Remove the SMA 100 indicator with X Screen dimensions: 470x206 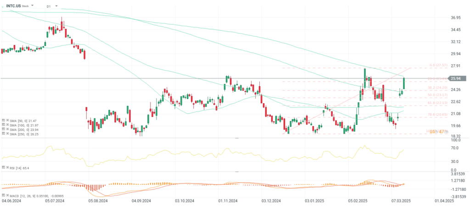pos(8,125)
